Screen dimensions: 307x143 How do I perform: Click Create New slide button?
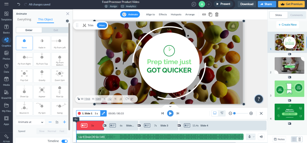[x=288, y=24]
